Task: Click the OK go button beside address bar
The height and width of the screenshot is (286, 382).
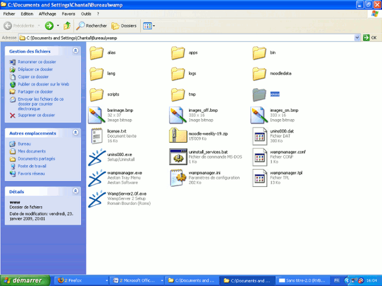Action: [370, 38]
